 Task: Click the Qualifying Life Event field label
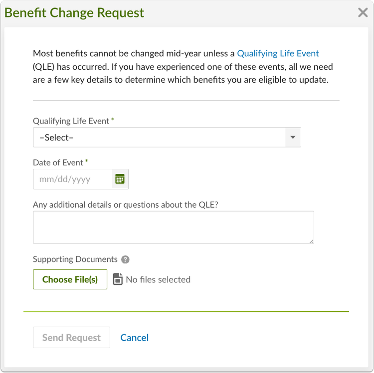pos(71,121)
